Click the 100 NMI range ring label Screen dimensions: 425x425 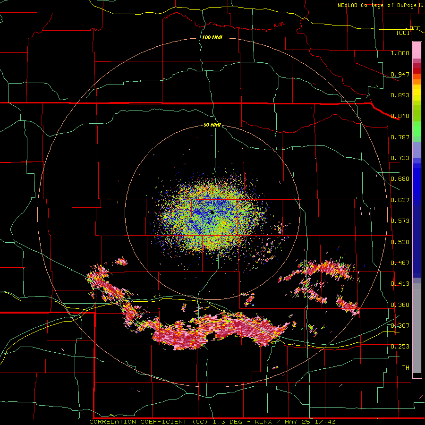pos(212,37)
